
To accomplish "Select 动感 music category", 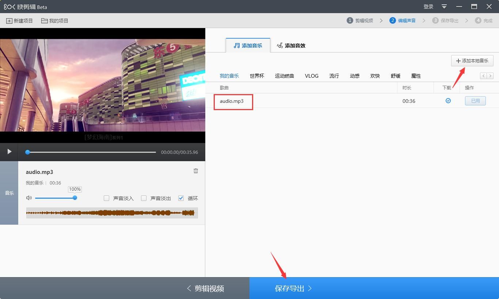I will (355, 76).
